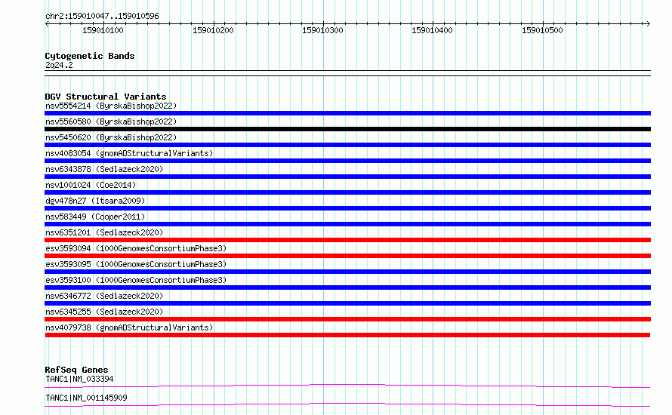
Task: Click the RefSeq Genes track heading
Action: (x=76, y=370)
